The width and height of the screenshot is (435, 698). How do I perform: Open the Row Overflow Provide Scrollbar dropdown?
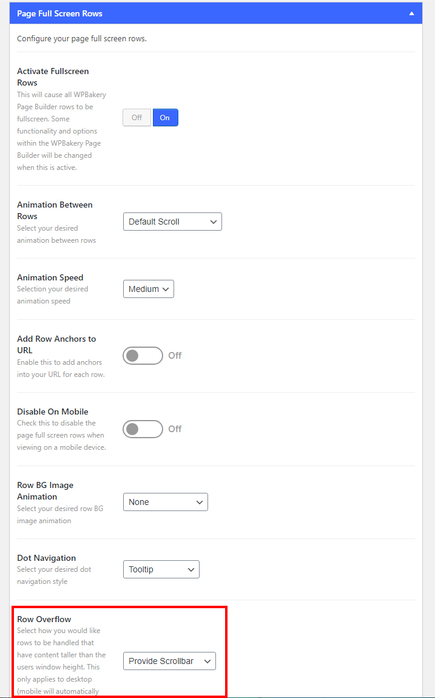click(169, 661)
